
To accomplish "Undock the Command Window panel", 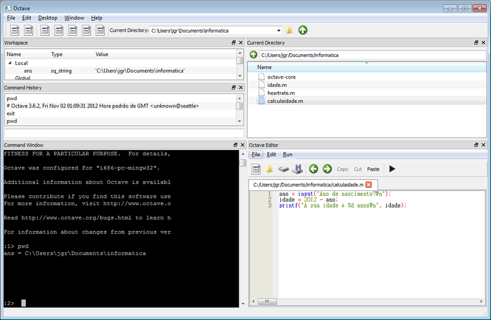I will click(x=236, y=145).
